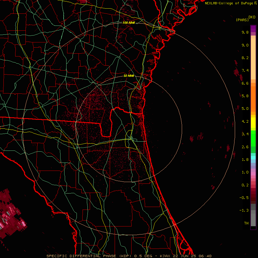Select the -1.3 legend value

coord(244,210)
